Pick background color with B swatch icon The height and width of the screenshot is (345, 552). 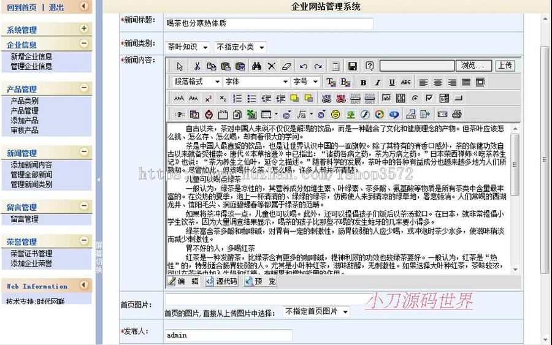click(x=345, y=82)
